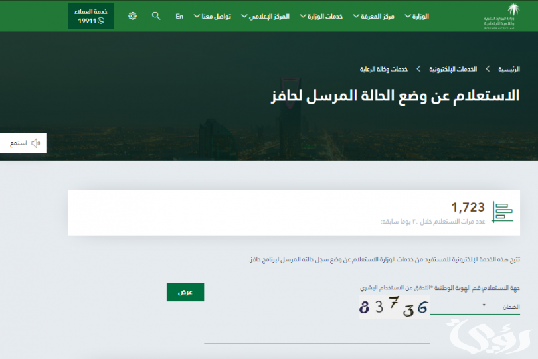Open the خدمات الوزارة menu
The image size is (538, 359).
coord(321,16)
